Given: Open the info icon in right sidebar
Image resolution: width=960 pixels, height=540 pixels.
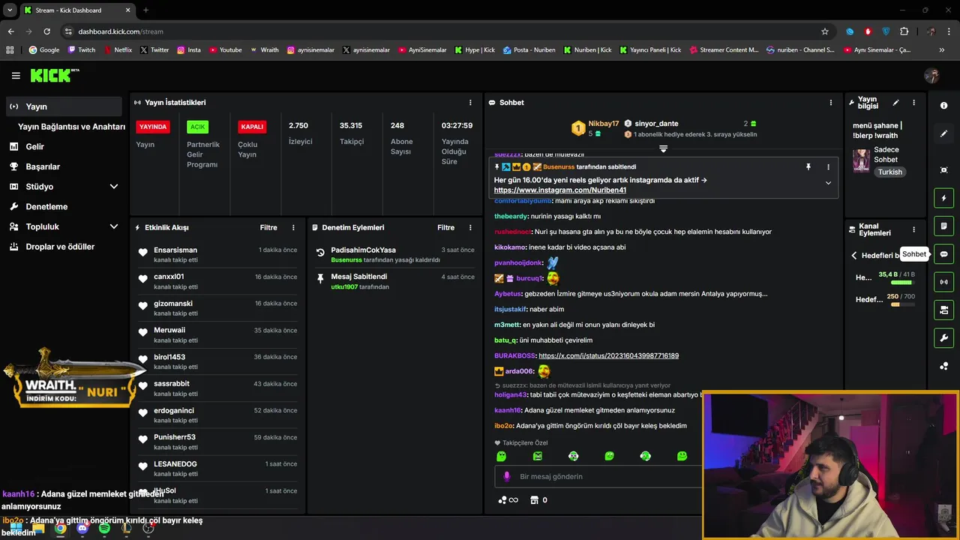Looking at the screenshot, I should pyautogui.click(x=943, y=106).
